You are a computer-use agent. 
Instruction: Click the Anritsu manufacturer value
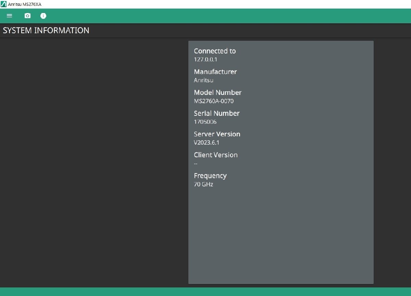coord(203,81)
